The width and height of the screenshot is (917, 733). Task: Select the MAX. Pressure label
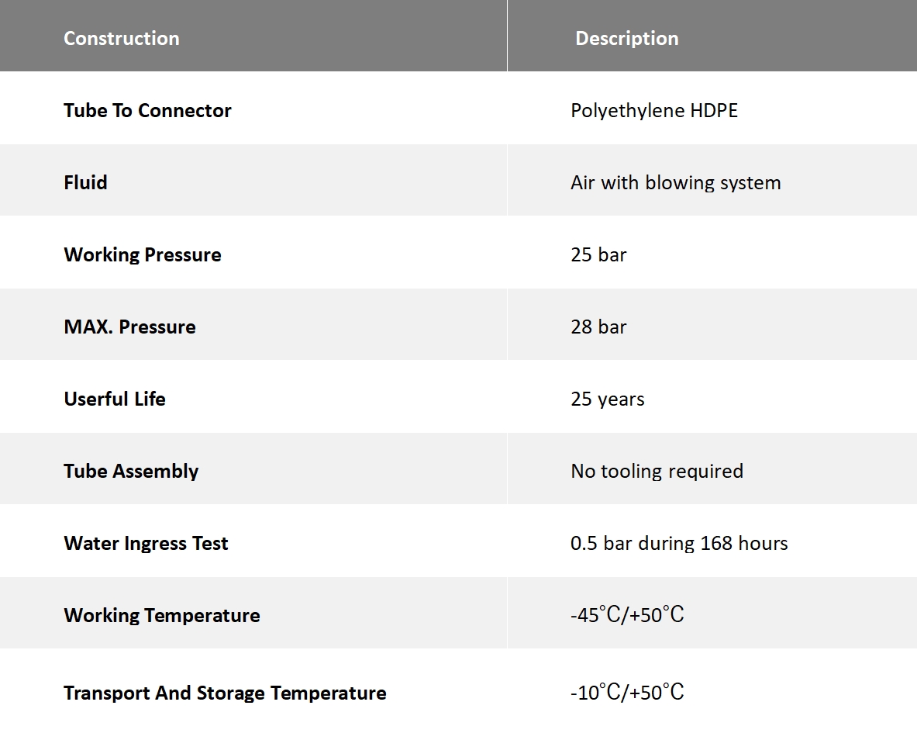[x=129, y=327]
